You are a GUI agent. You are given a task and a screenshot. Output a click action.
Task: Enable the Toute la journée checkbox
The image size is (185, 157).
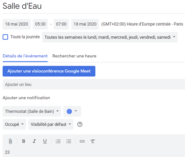tap(5, 37)
